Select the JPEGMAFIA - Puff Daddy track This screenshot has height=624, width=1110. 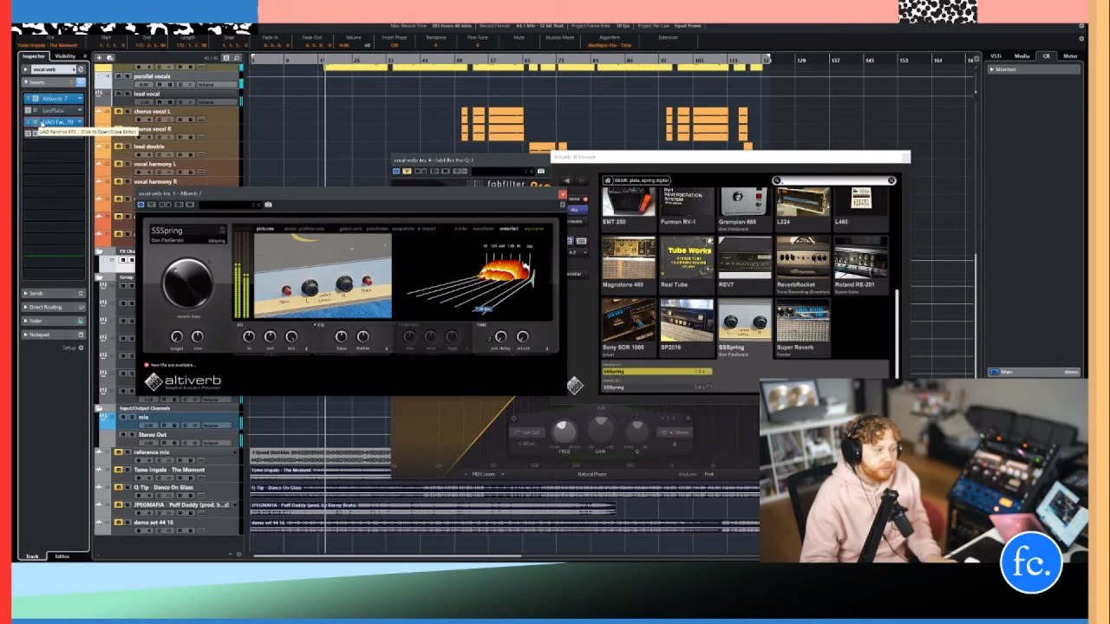181,504
